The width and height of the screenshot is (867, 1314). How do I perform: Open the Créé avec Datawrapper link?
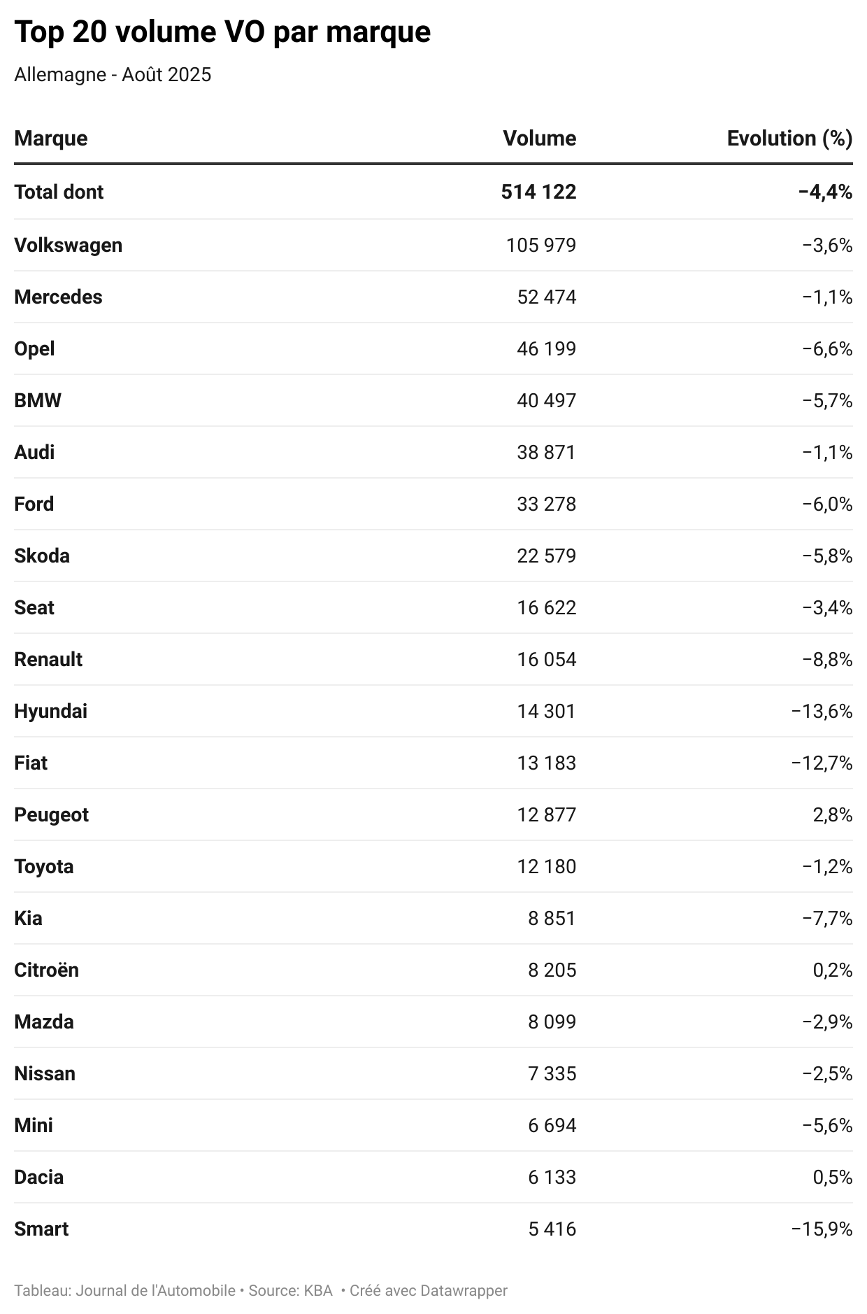[x=428, y=1291]
